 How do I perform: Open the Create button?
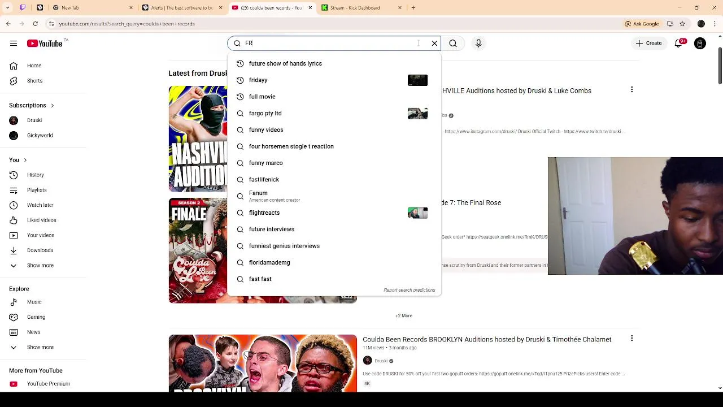648,44
